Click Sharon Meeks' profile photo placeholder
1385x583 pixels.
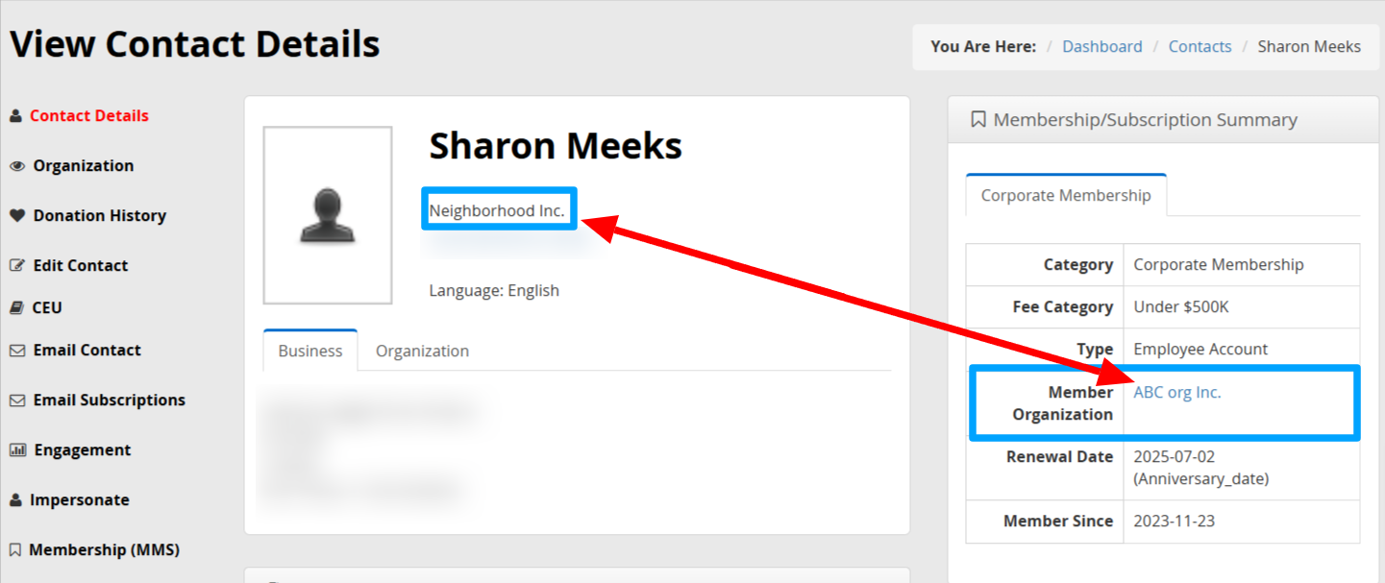coord(328,215)
